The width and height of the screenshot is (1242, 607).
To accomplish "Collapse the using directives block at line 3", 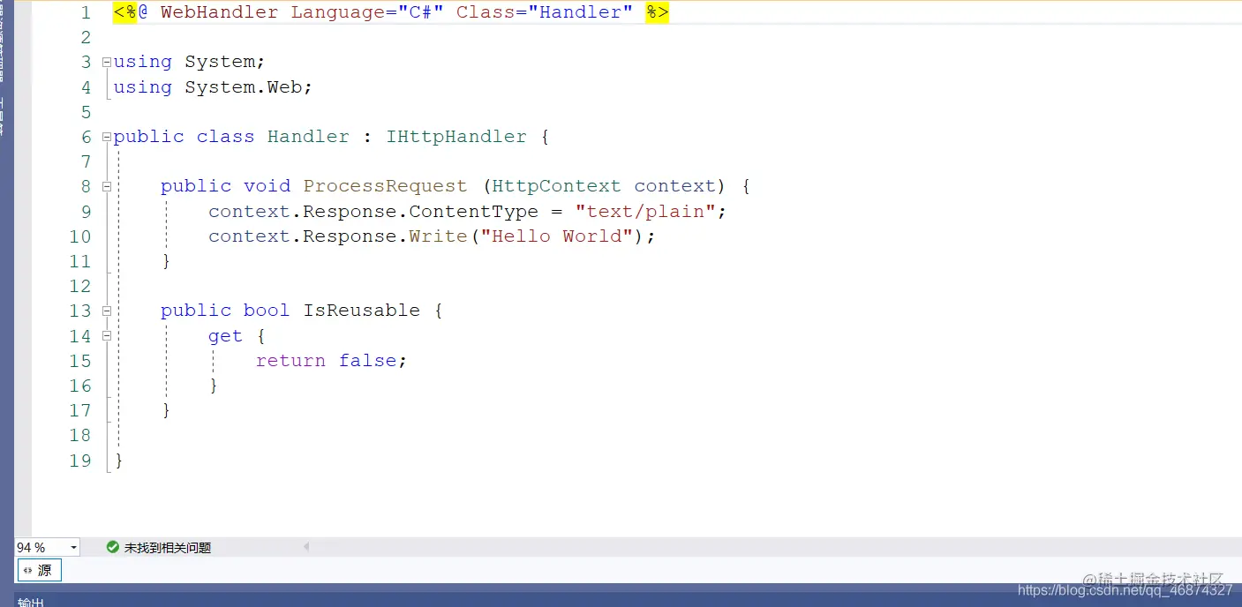I will [107, 63].
